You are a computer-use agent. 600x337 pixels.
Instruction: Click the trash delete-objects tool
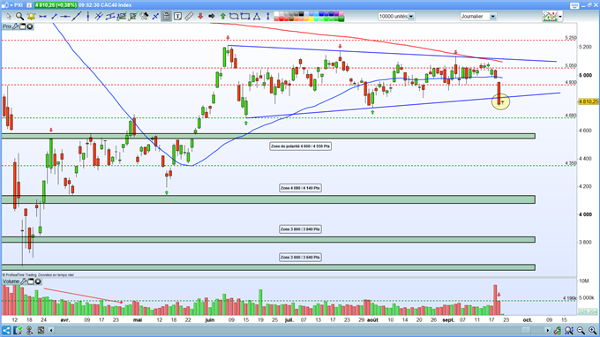(x=167, y=17)
